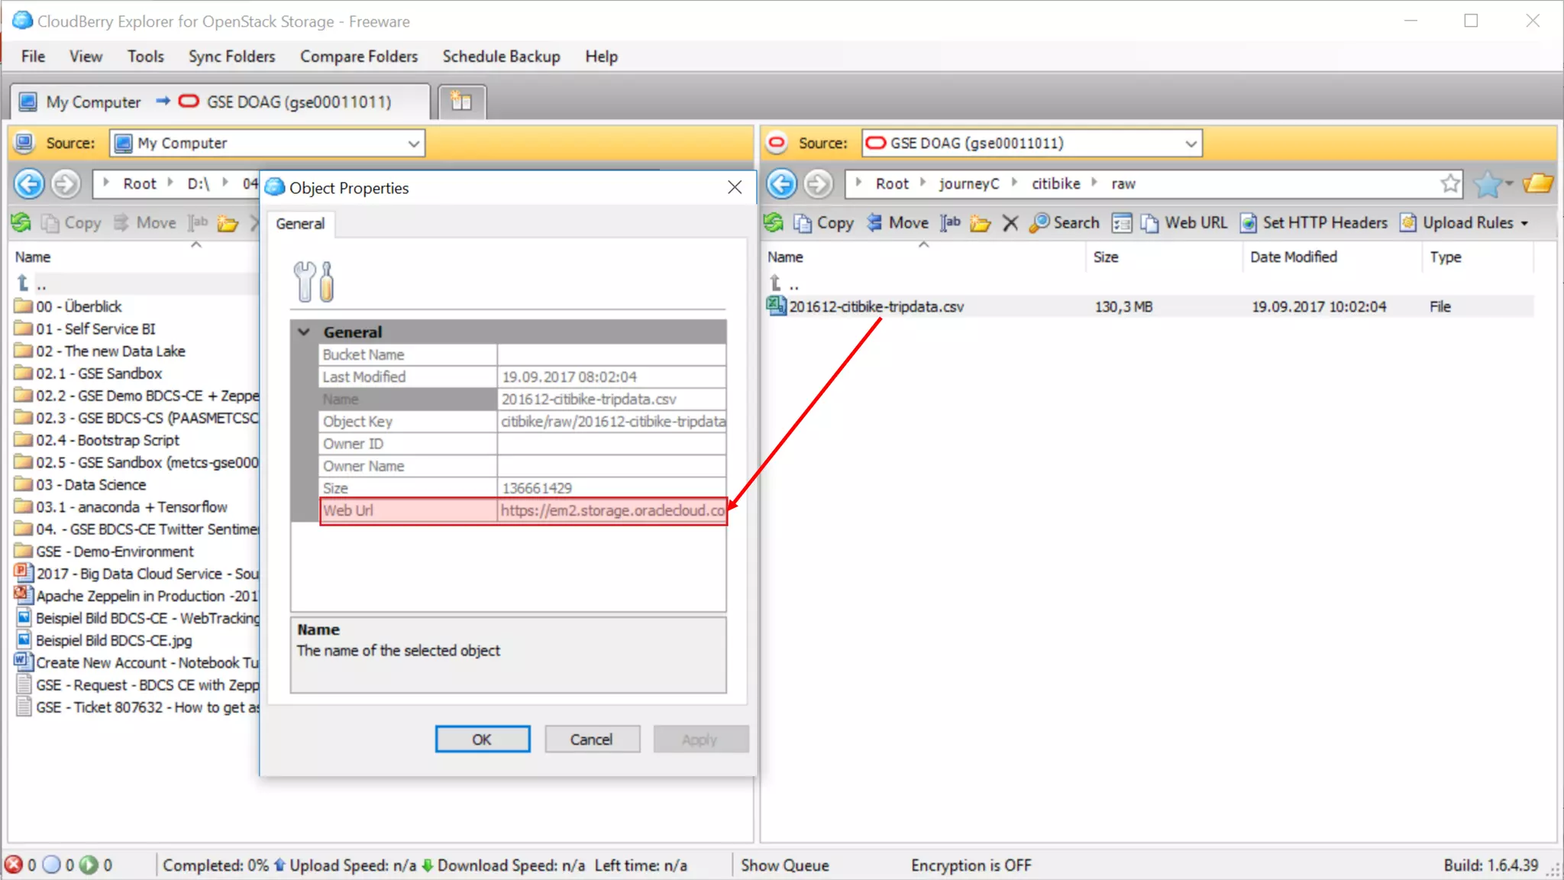The height and width of the screenshot is (880, 1564).
Task: Click the Rename icon in right pane toolbar
Action: (x=951, y=222)
